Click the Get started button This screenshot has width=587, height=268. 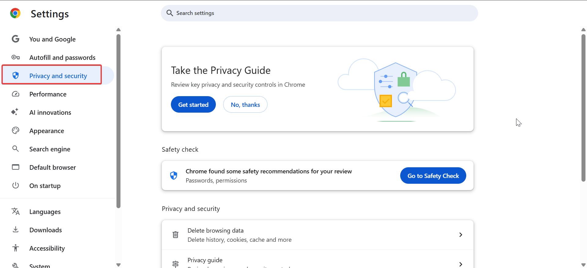[193, 105]
